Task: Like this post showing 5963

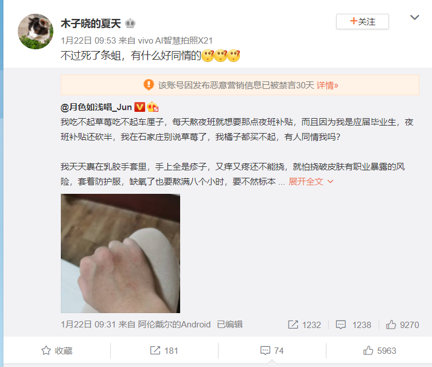Action: (x=380, y=351)
